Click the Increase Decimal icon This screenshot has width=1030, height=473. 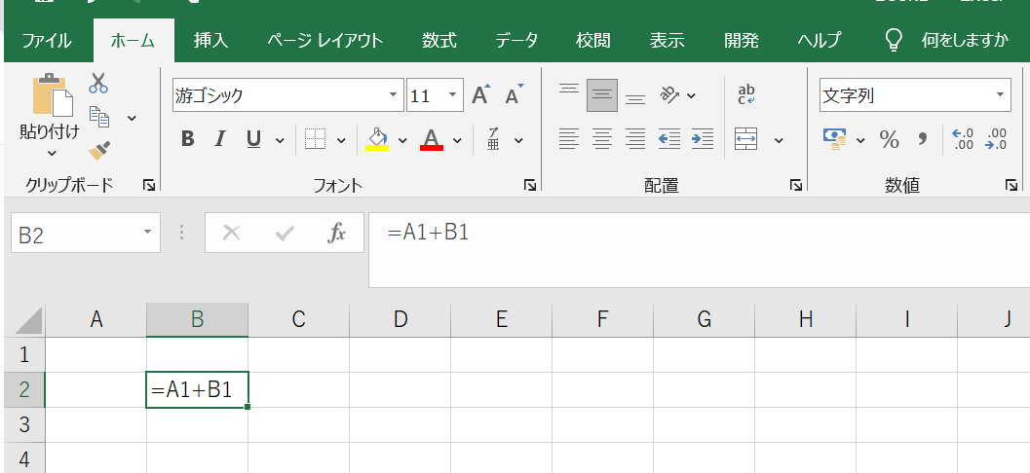click(x=963, y=139)
